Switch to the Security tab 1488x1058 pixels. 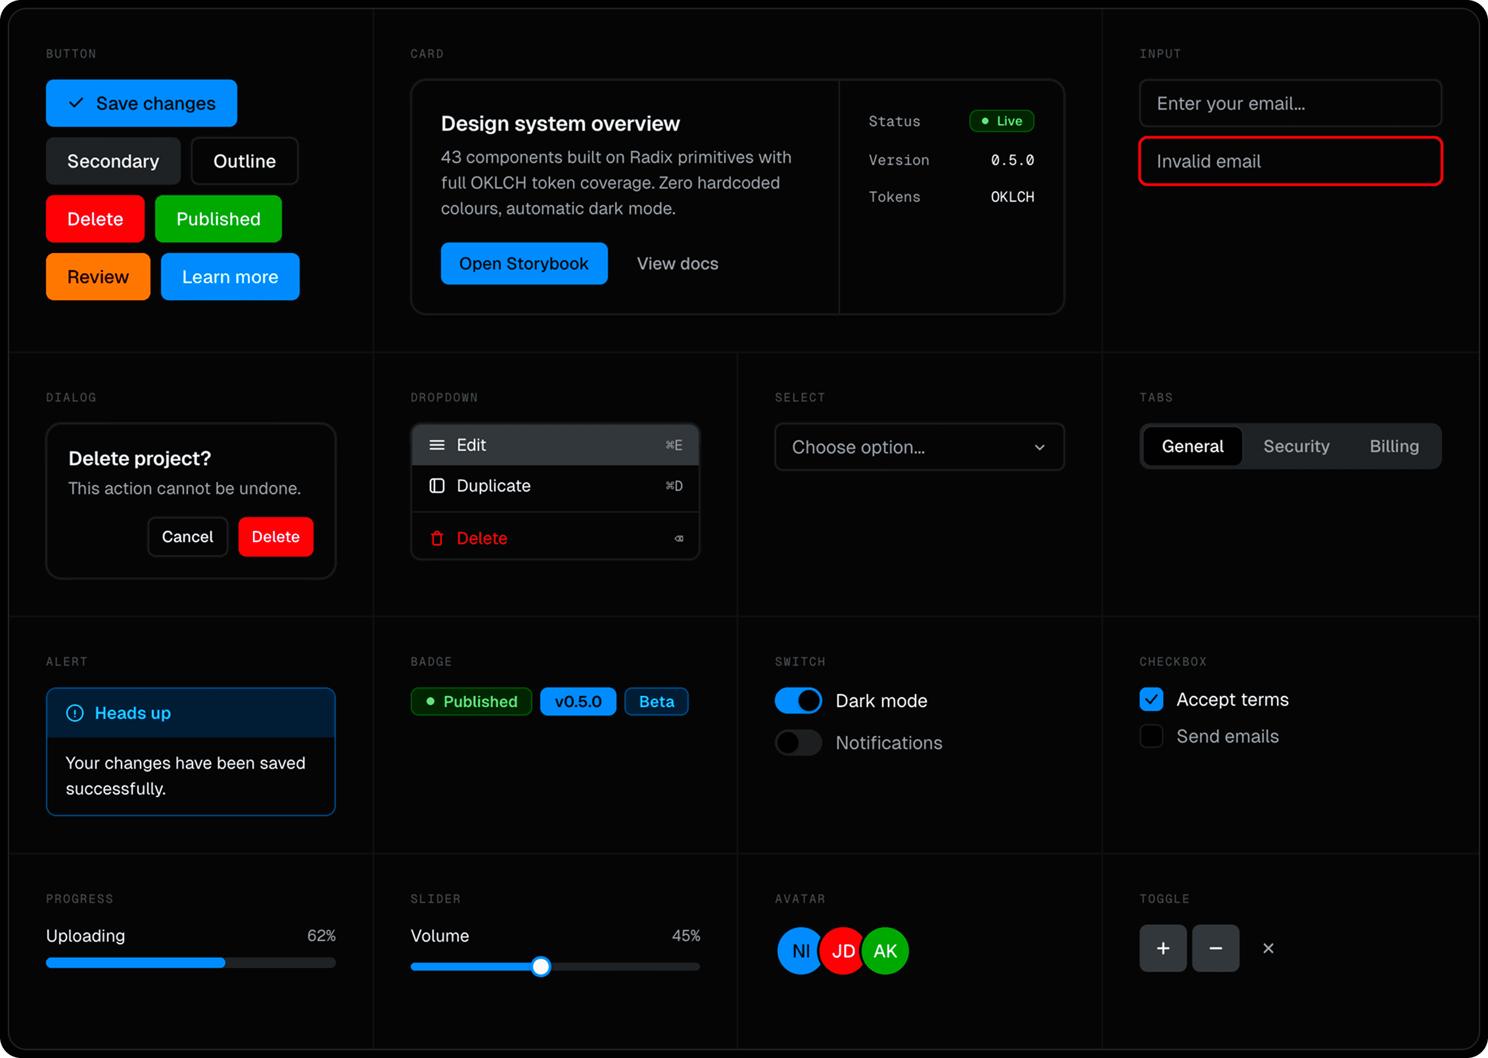1296,446
